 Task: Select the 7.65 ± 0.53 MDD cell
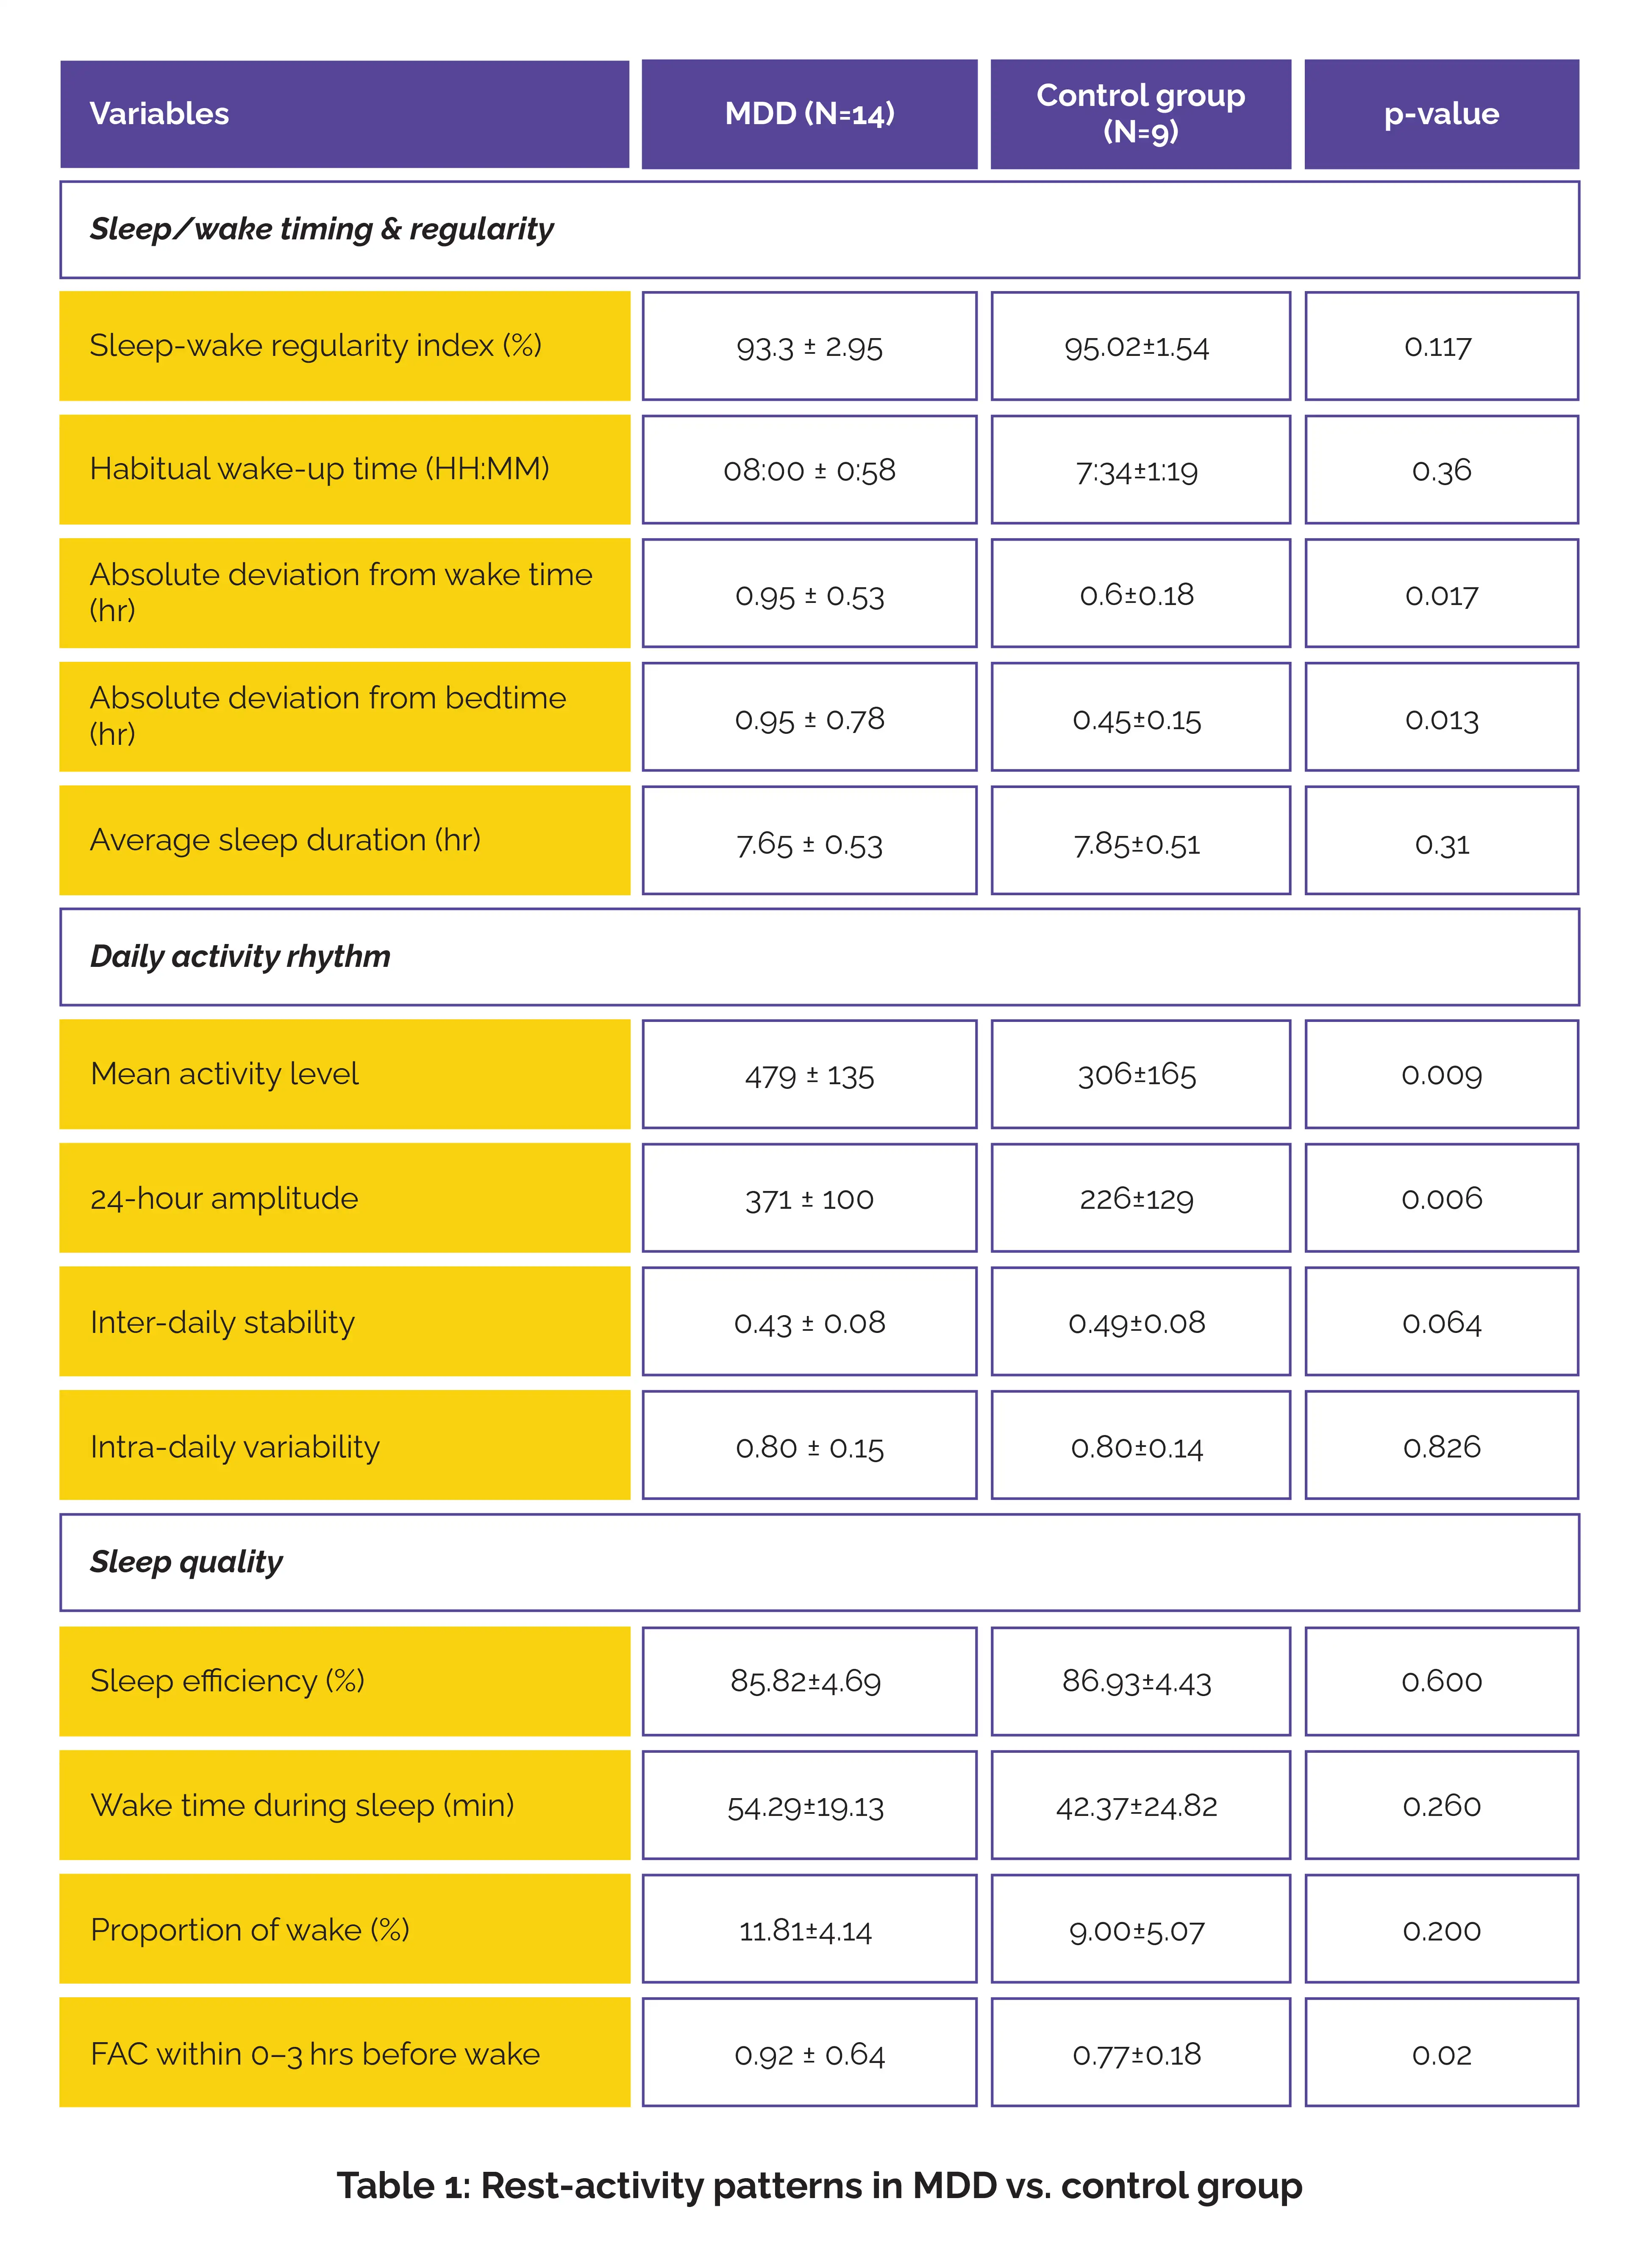click(x=809, y=844)
